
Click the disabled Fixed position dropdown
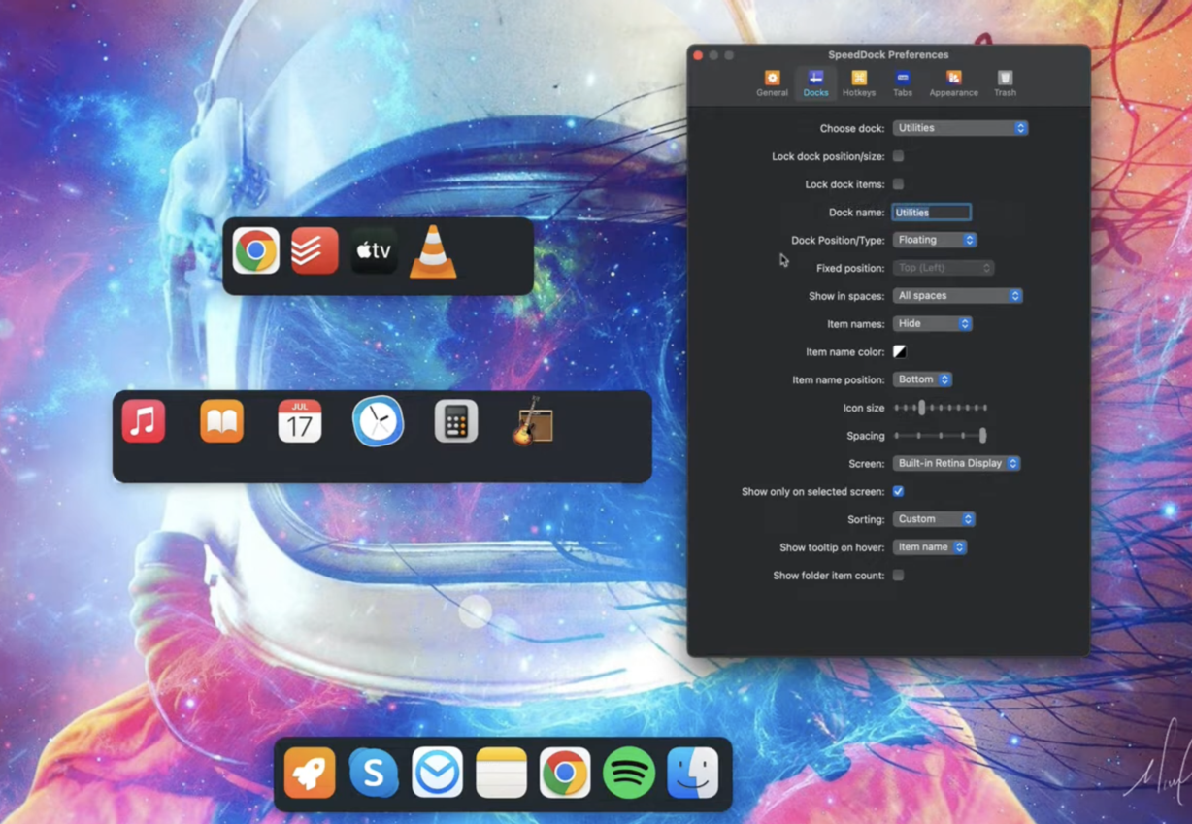[944, 268]
